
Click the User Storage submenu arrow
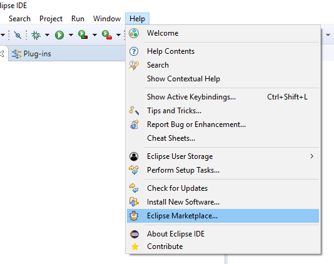[312, 156]
